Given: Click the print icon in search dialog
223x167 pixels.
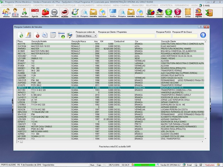Looking at the screenshot, I should coord(45,35).
